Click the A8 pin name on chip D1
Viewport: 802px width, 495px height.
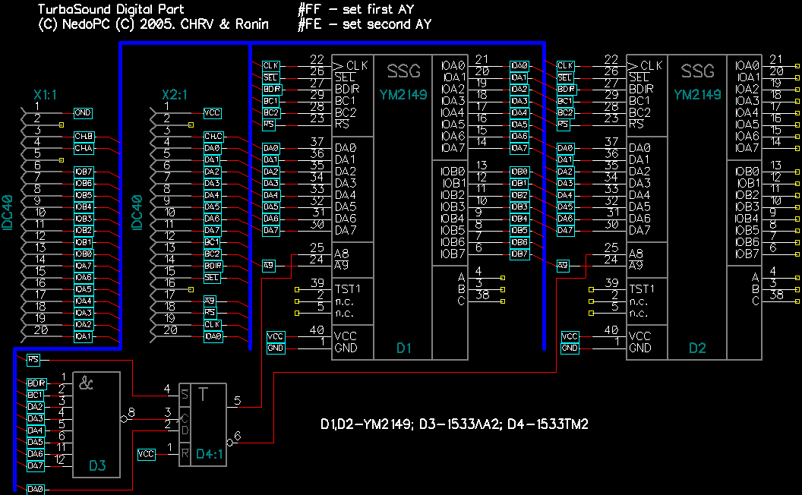point(341,254)
